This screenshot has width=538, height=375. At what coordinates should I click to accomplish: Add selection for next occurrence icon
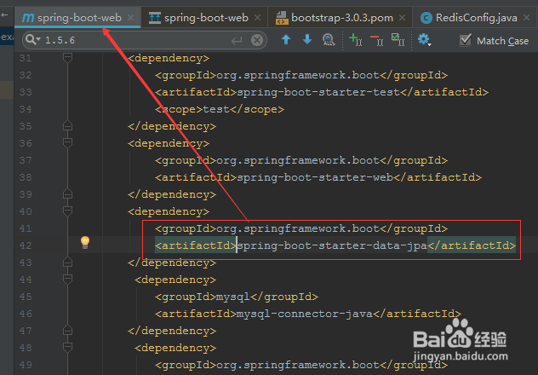[x=356, y=39]
